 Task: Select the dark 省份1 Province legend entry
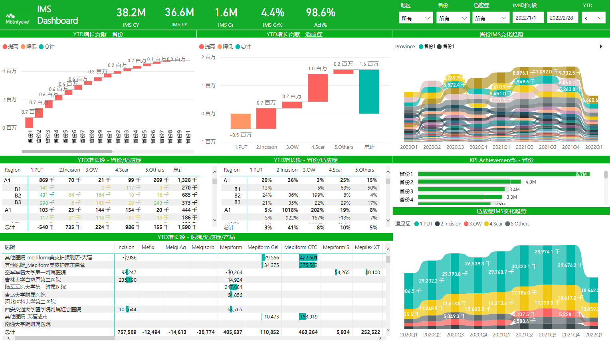pos(446,47)
